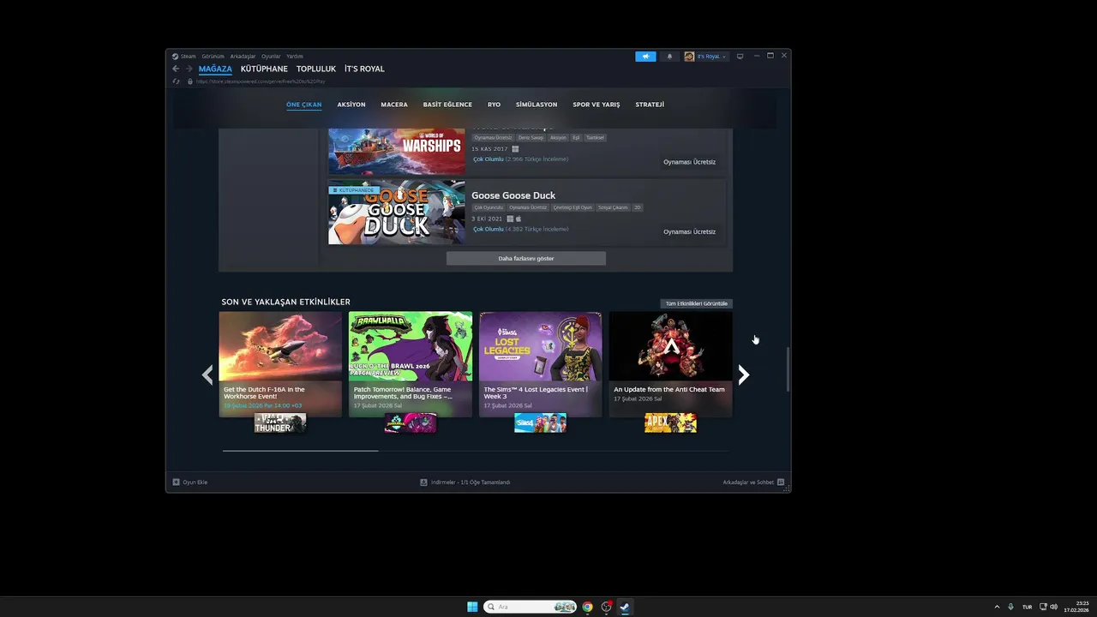The height and width of the screenshot is (617, 1097).
Task: Show previous events with the left carousel arrow
Action: point(207,374)
